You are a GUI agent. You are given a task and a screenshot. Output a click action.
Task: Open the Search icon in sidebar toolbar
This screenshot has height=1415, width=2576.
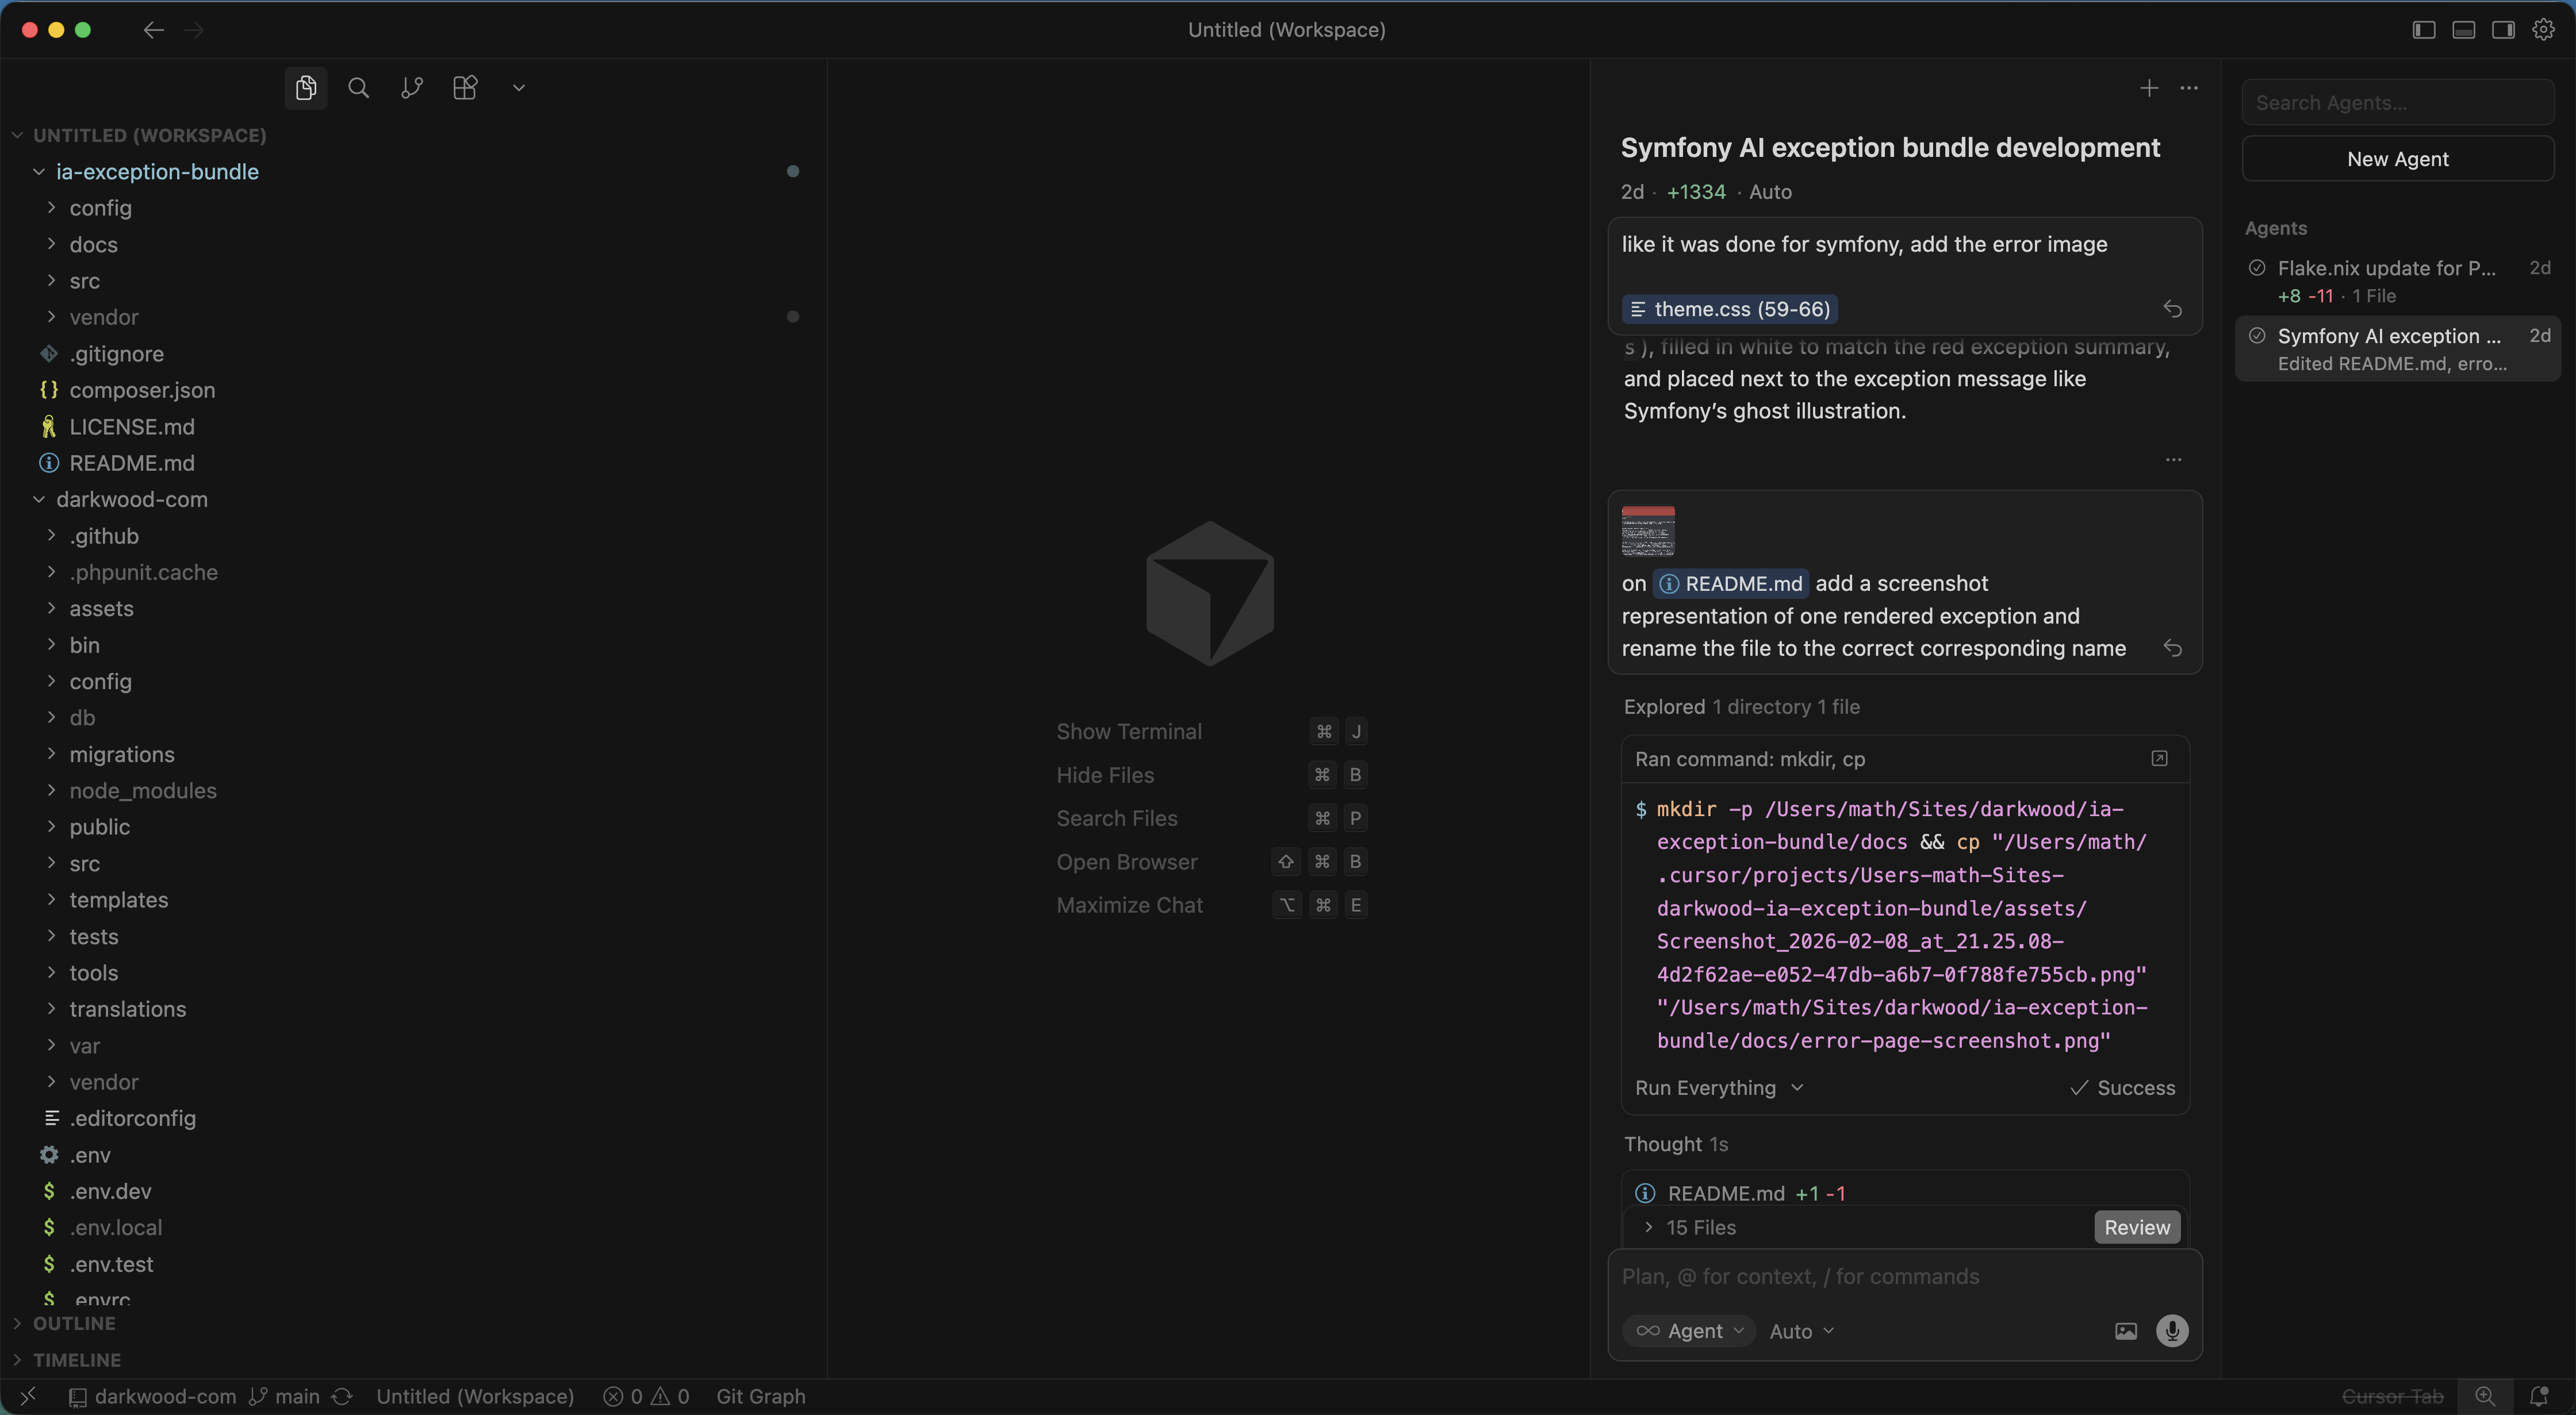(358, 88)
